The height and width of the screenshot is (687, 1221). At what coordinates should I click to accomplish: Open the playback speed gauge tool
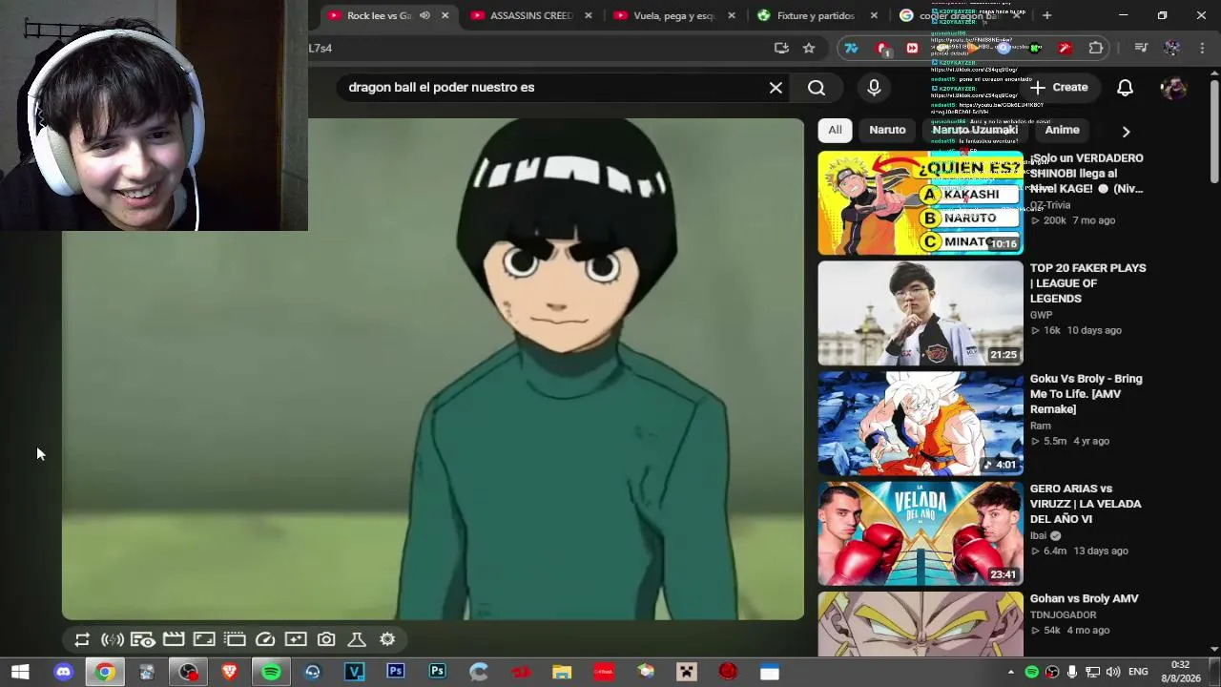265,639
